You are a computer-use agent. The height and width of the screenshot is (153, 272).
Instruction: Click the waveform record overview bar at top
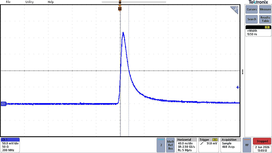[134, 2]
